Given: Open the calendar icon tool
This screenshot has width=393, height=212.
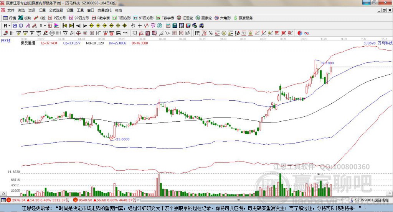Looking at the screenshot, I should tap(168, 26).
